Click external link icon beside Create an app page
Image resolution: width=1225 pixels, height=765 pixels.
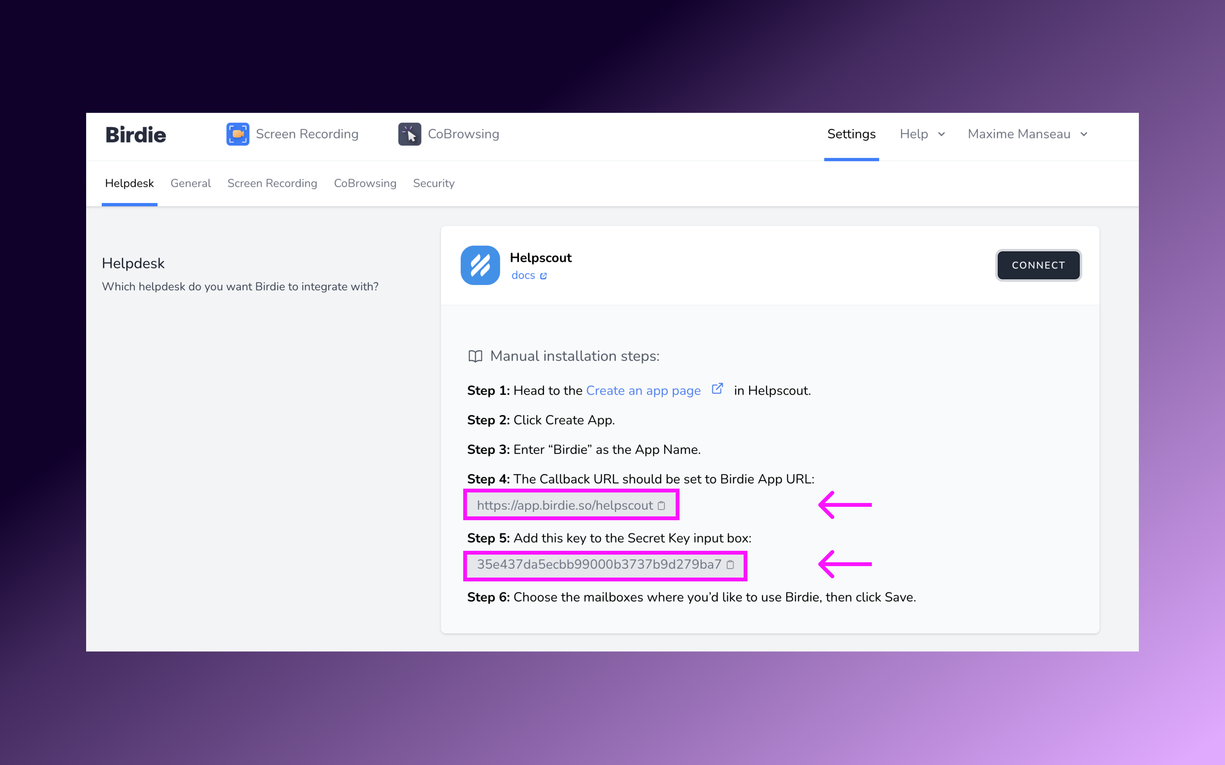(x=717, y=389)
